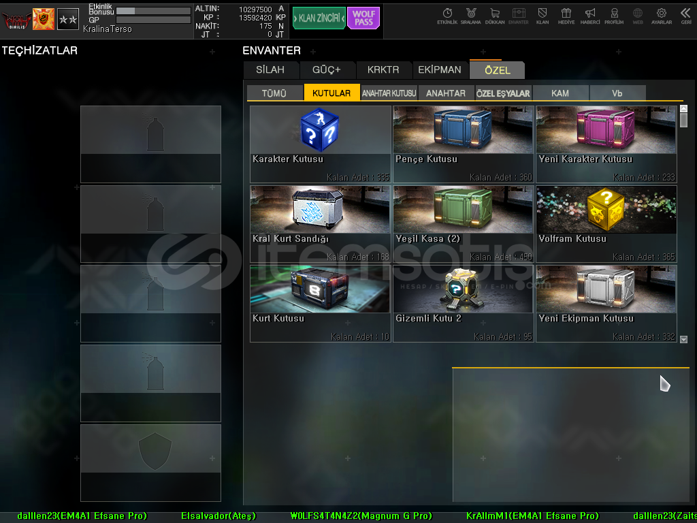Click the inventory scrollbar thumb
Viewport: 697px width, 523px height.
click(683, 120)
